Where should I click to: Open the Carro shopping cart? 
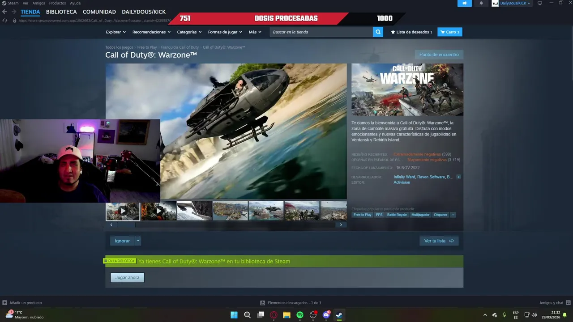[x=449, y=32]
